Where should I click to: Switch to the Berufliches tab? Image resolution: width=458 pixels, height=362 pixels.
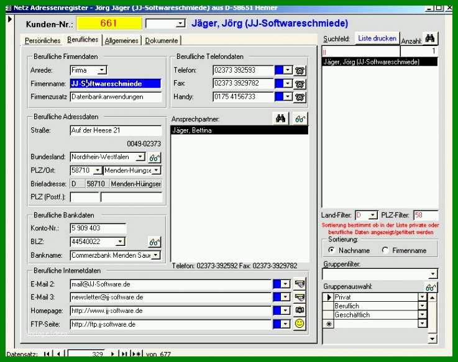pos(83,39)
